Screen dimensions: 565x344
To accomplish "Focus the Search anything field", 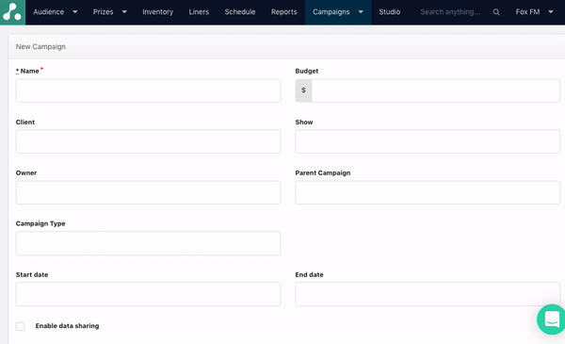I will 450,12.
